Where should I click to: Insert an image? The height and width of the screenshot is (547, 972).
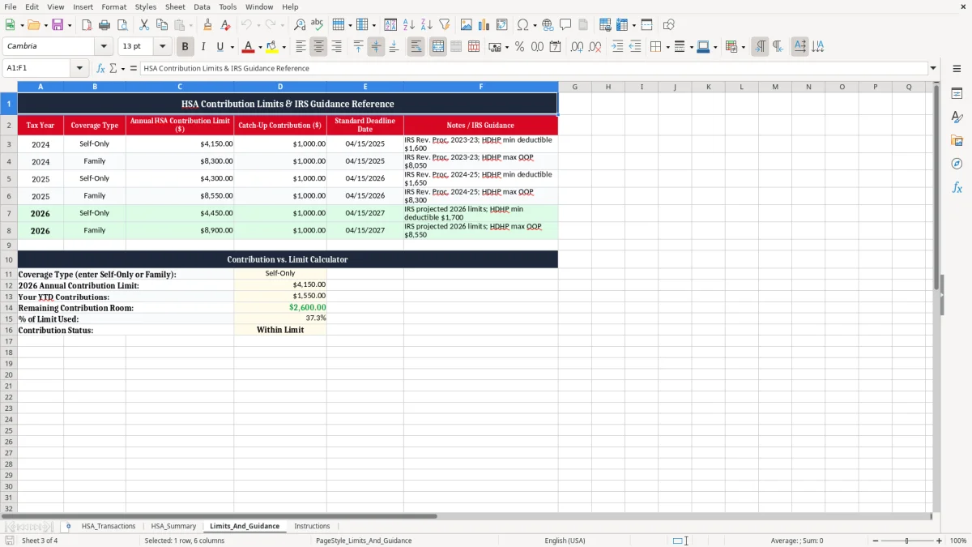[x=467, y=25]
